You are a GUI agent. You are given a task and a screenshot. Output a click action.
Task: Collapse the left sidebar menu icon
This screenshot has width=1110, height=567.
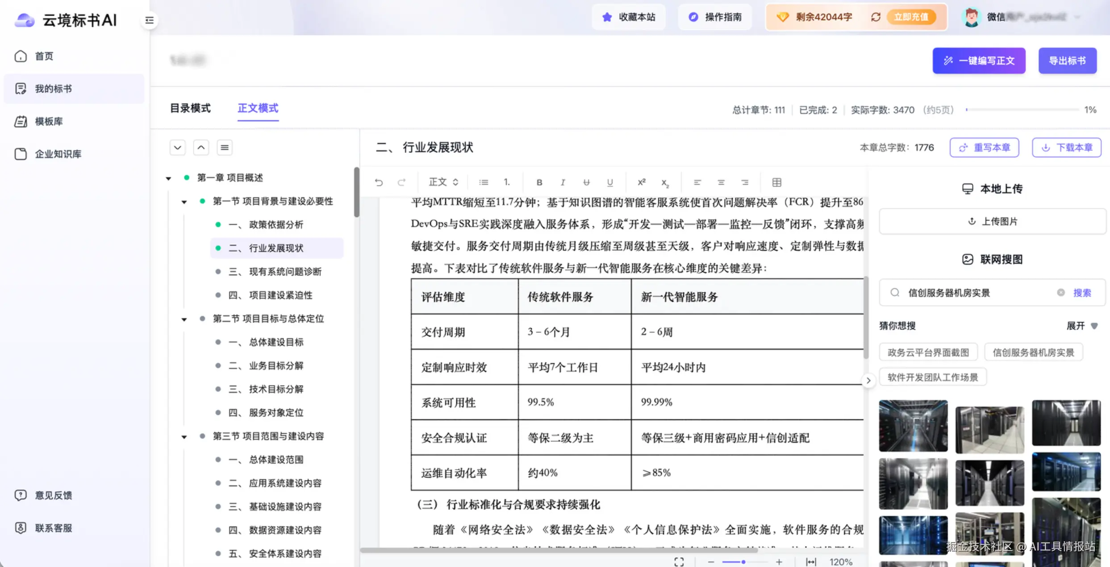(x=150, y=20)
